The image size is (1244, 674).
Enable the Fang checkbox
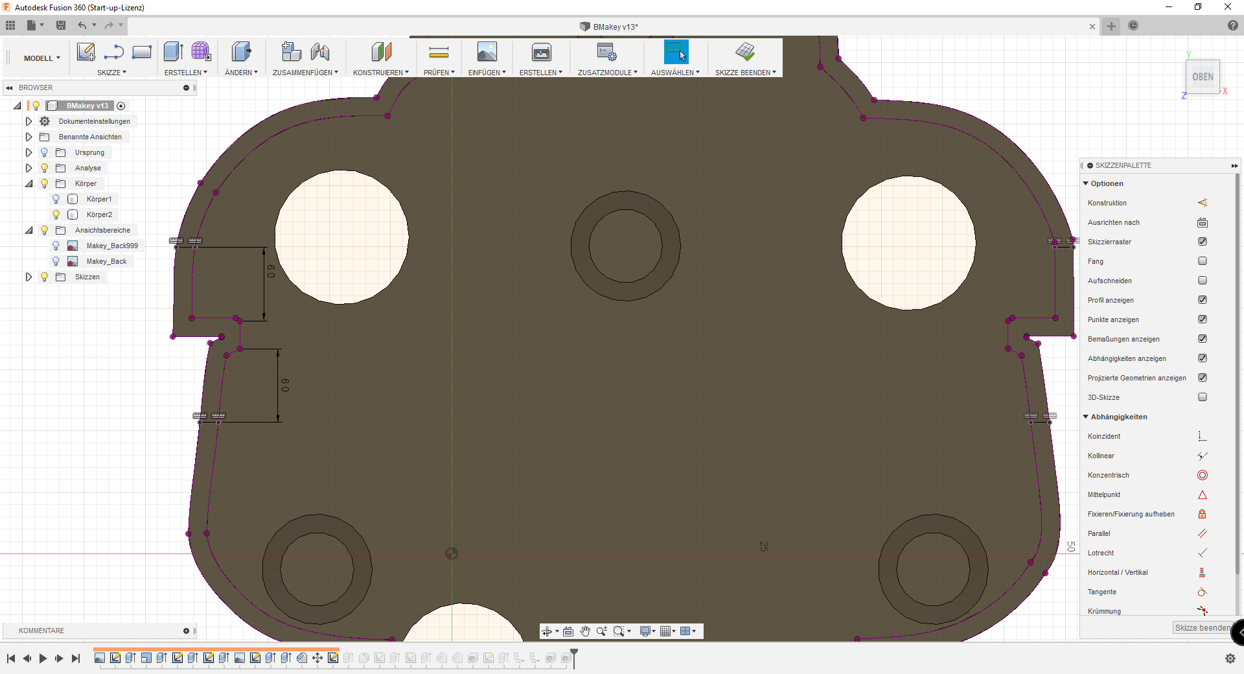1203,261
